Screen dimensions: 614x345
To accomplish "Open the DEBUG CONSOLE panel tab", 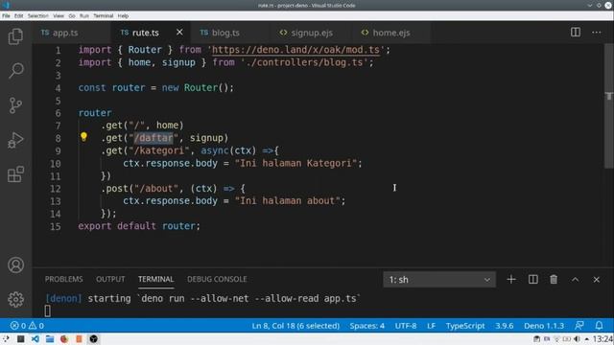I will [x=217, y=279].
